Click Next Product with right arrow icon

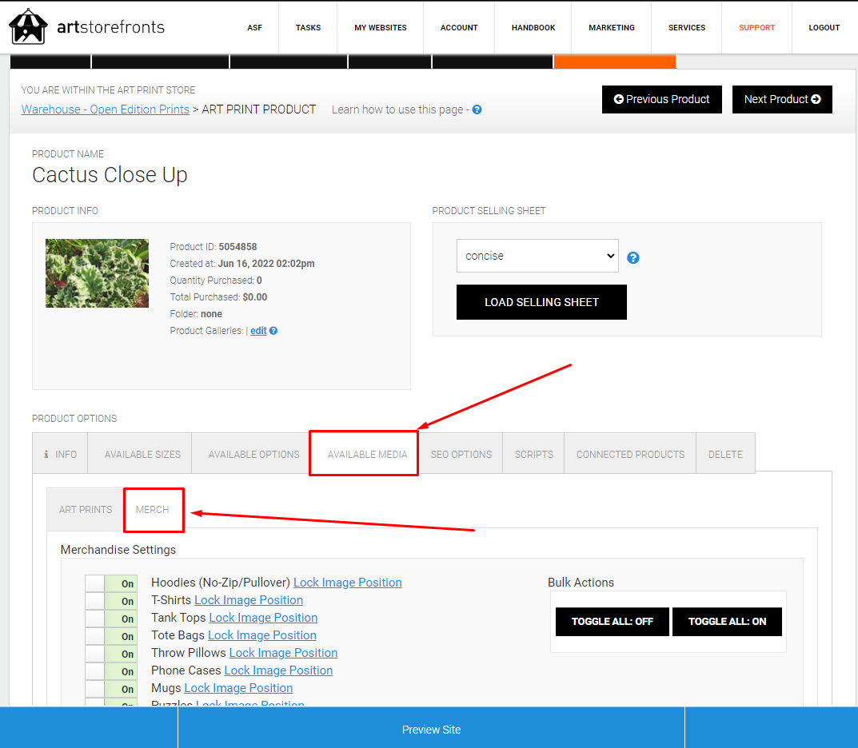coord(782,100)
